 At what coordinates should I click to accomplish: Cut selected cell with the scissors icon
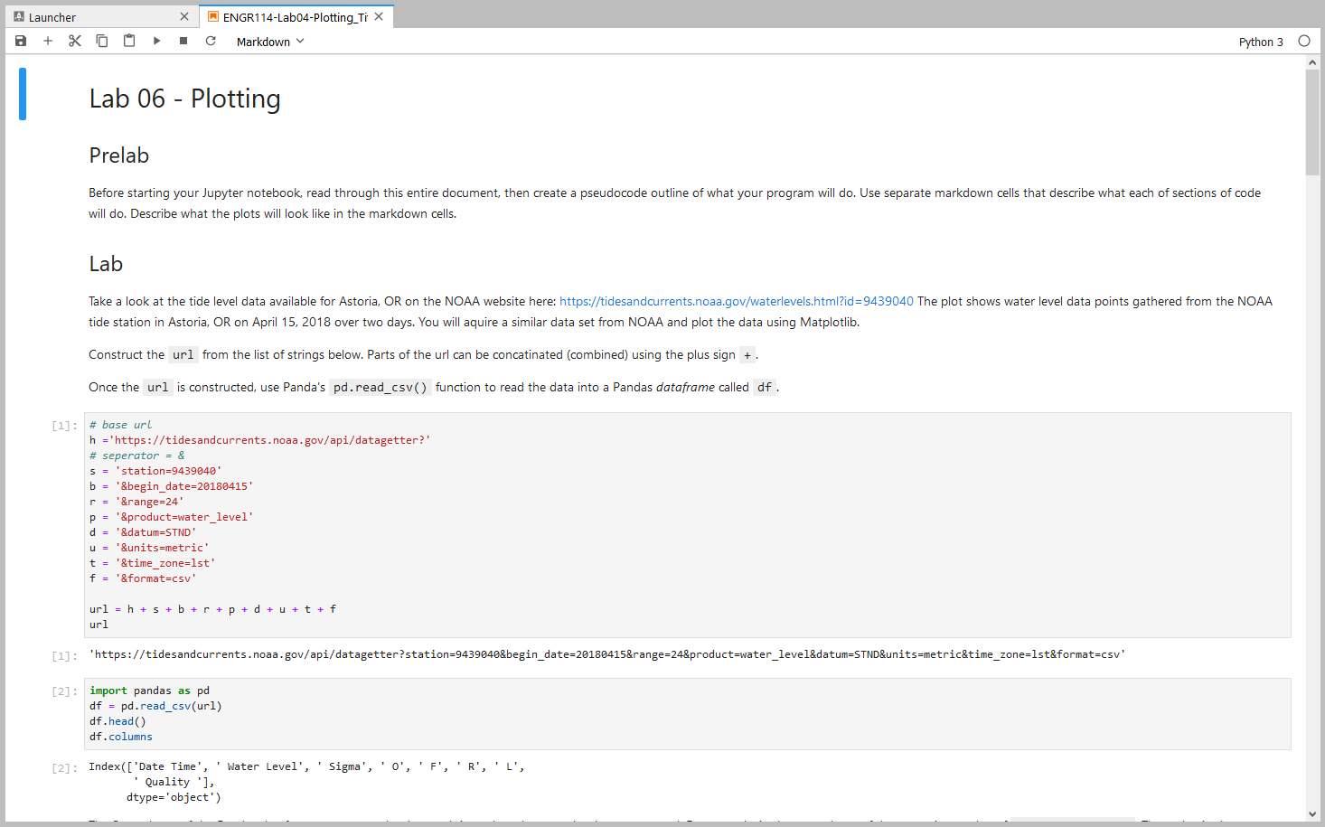[x=75, y=41]
